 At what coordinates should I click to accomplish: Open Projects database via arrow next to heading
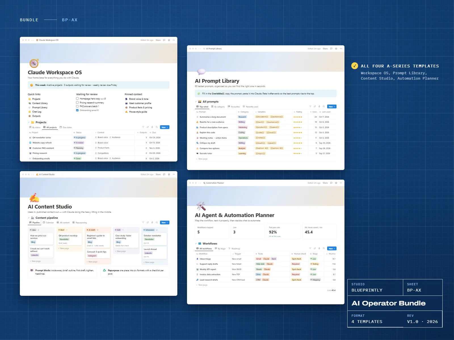click(29, 122)
